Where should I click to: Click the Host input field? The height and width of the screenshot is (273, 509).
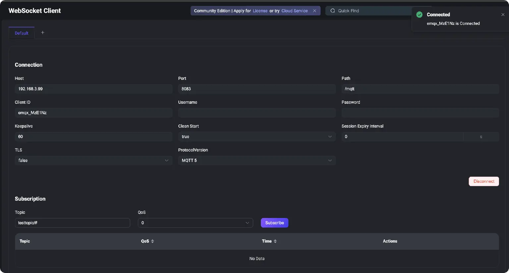tap(93, 89)
